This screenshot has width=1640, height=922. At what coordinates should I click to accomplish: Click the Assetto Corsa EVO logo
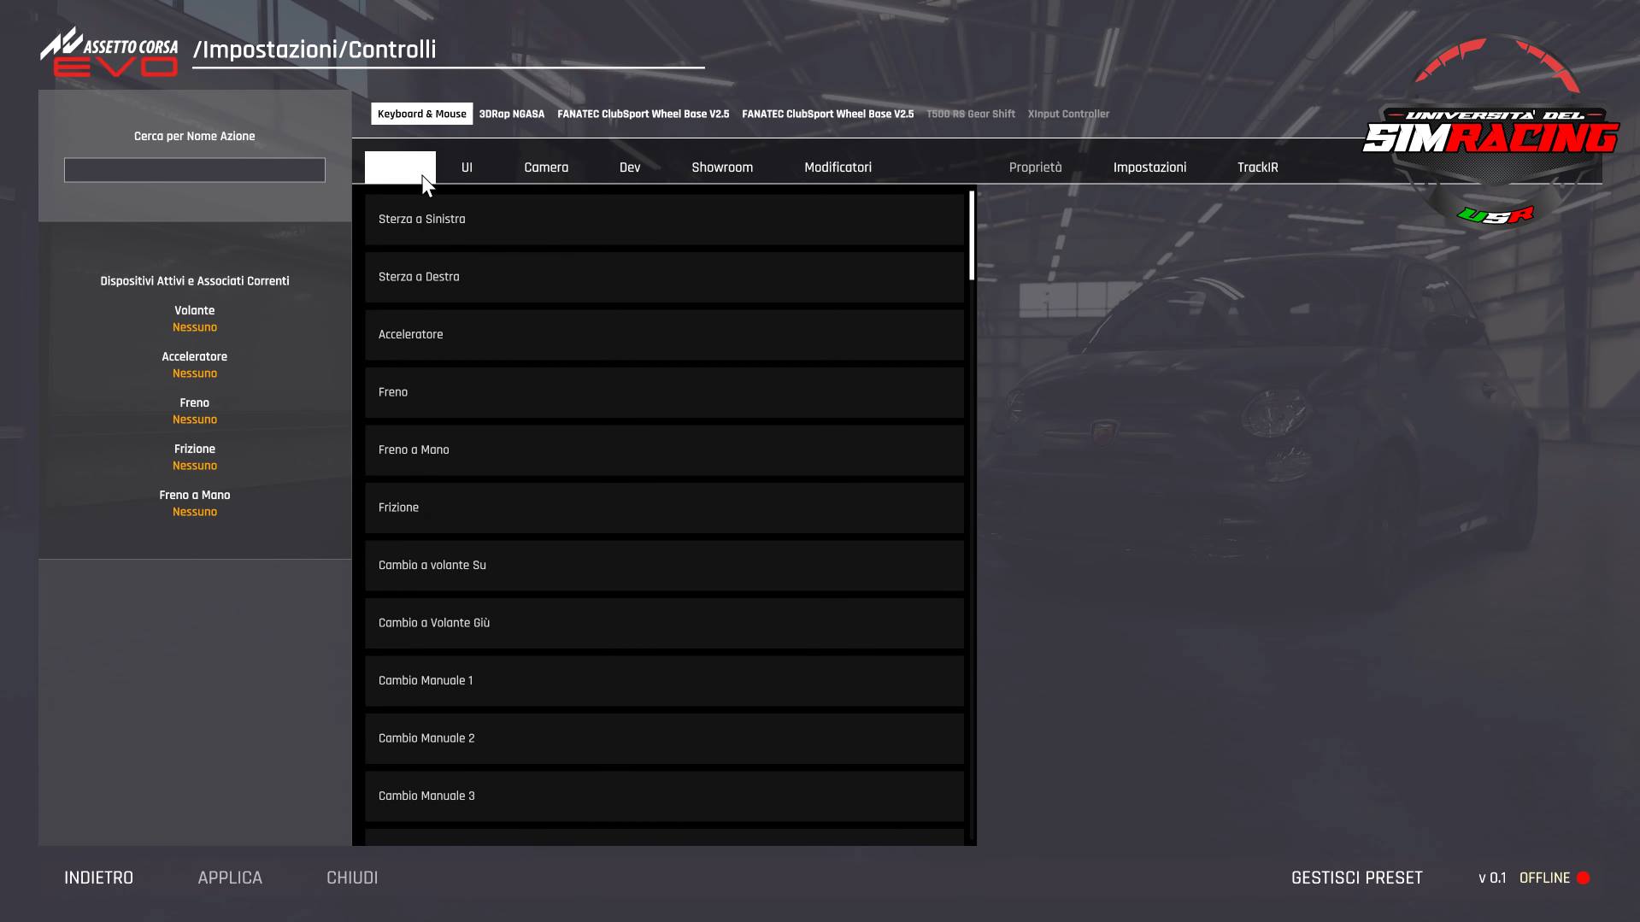[111, 53]
